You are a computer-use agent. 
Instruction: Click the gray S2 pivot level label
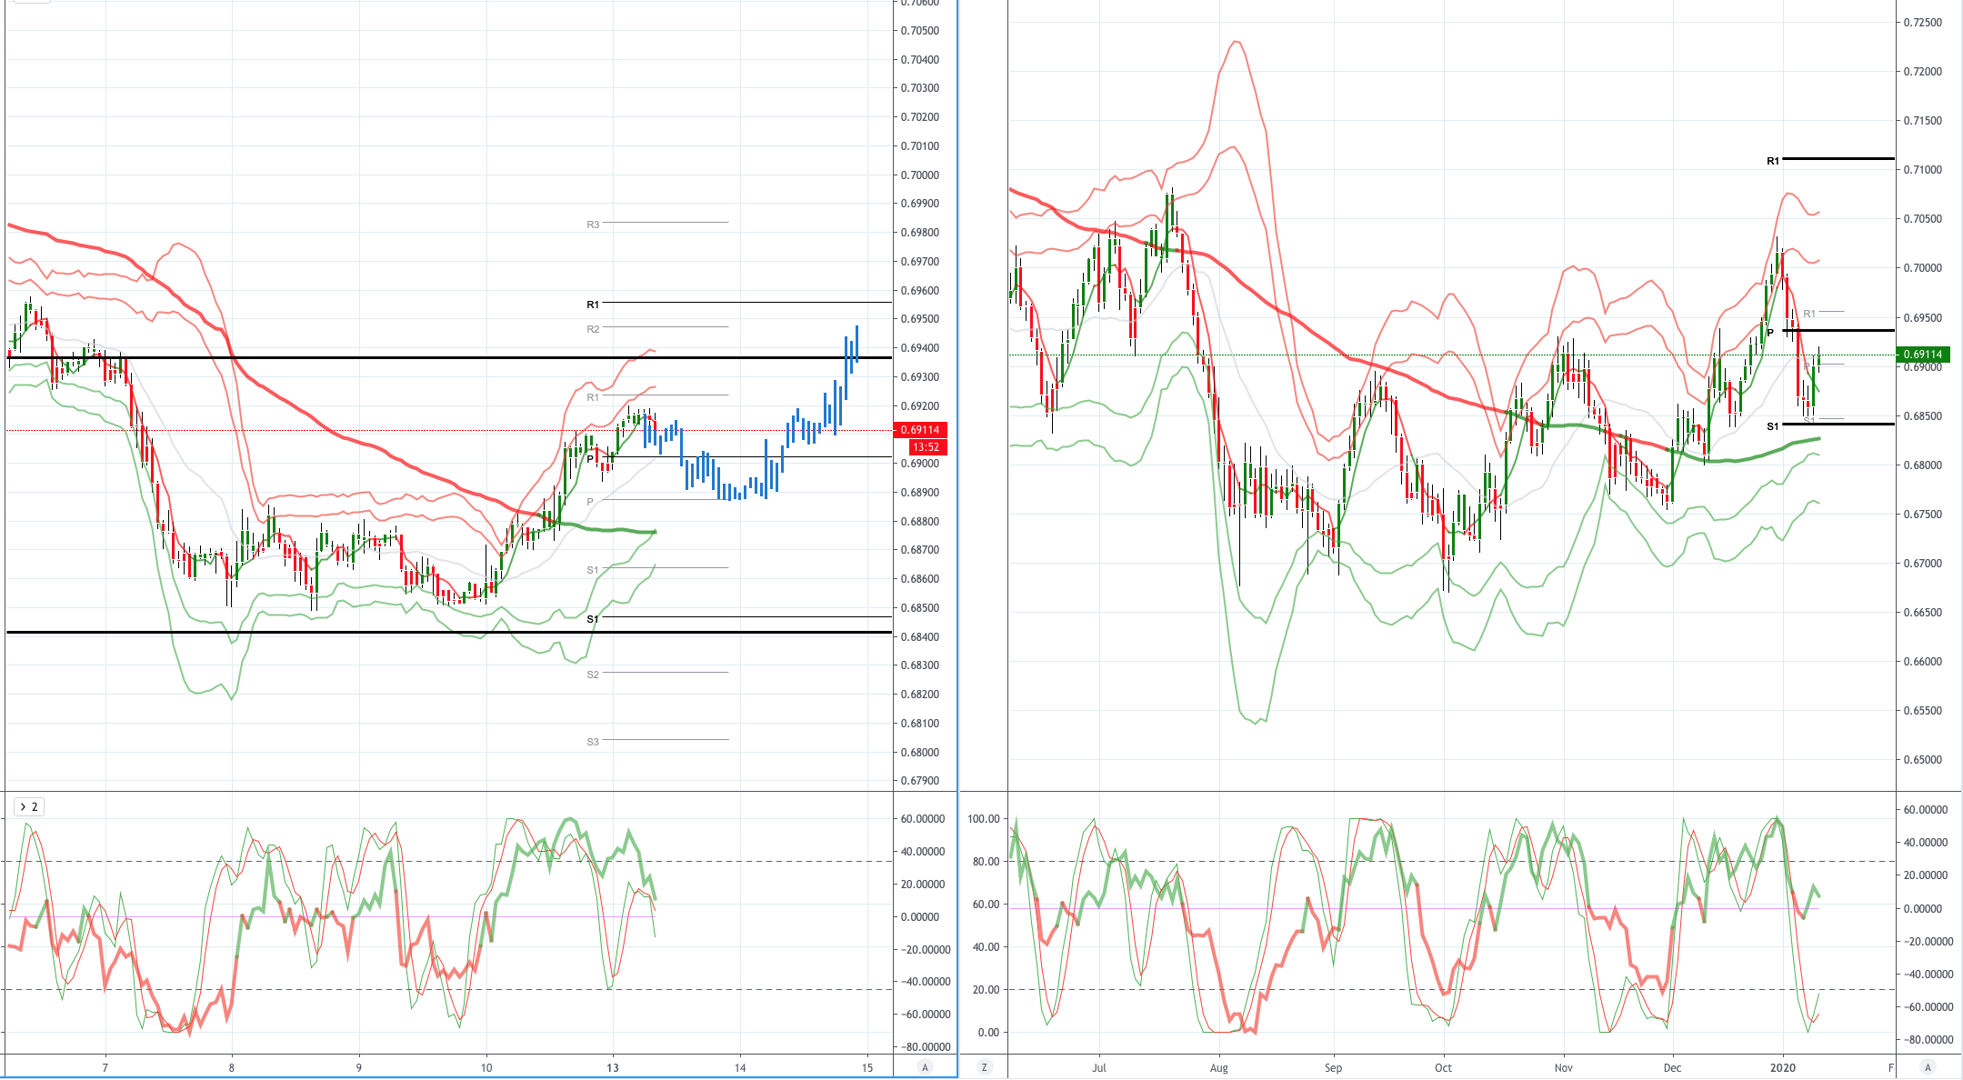(593, 675)
